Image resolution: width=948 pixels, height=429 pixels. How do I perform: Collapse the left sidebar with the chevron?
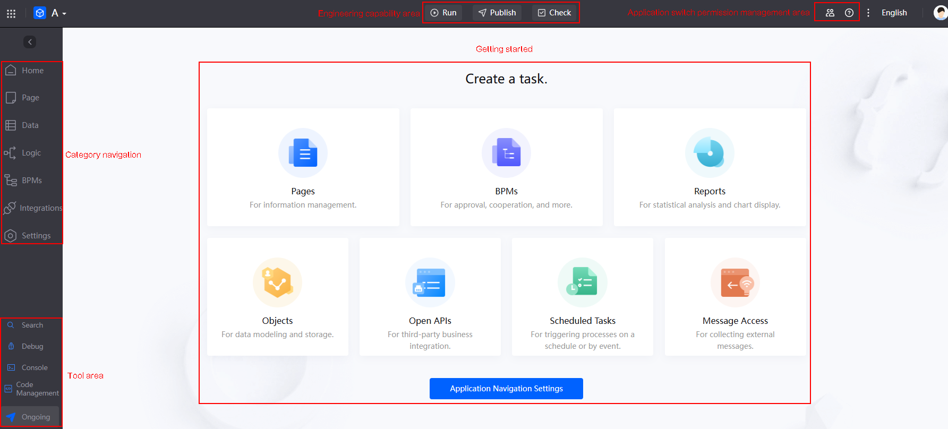[30, 42]
